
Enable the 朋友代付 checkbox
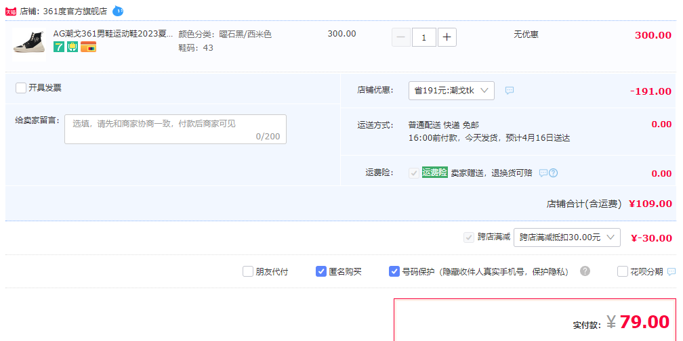pos(248,272)
